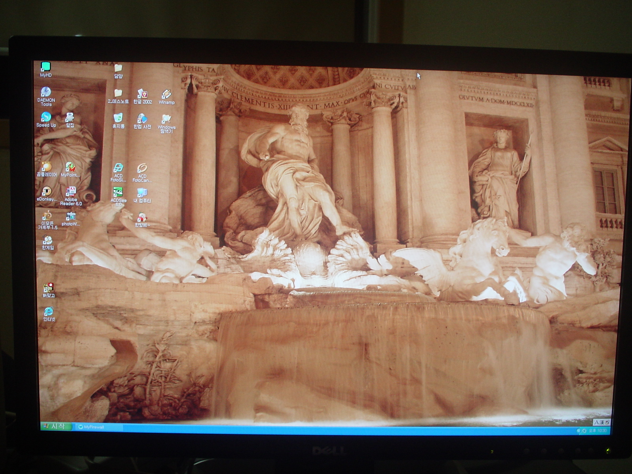Select the 휴지통 recycle bin
Viewport: 632px width, 474px height.
(x=118, y=118)
